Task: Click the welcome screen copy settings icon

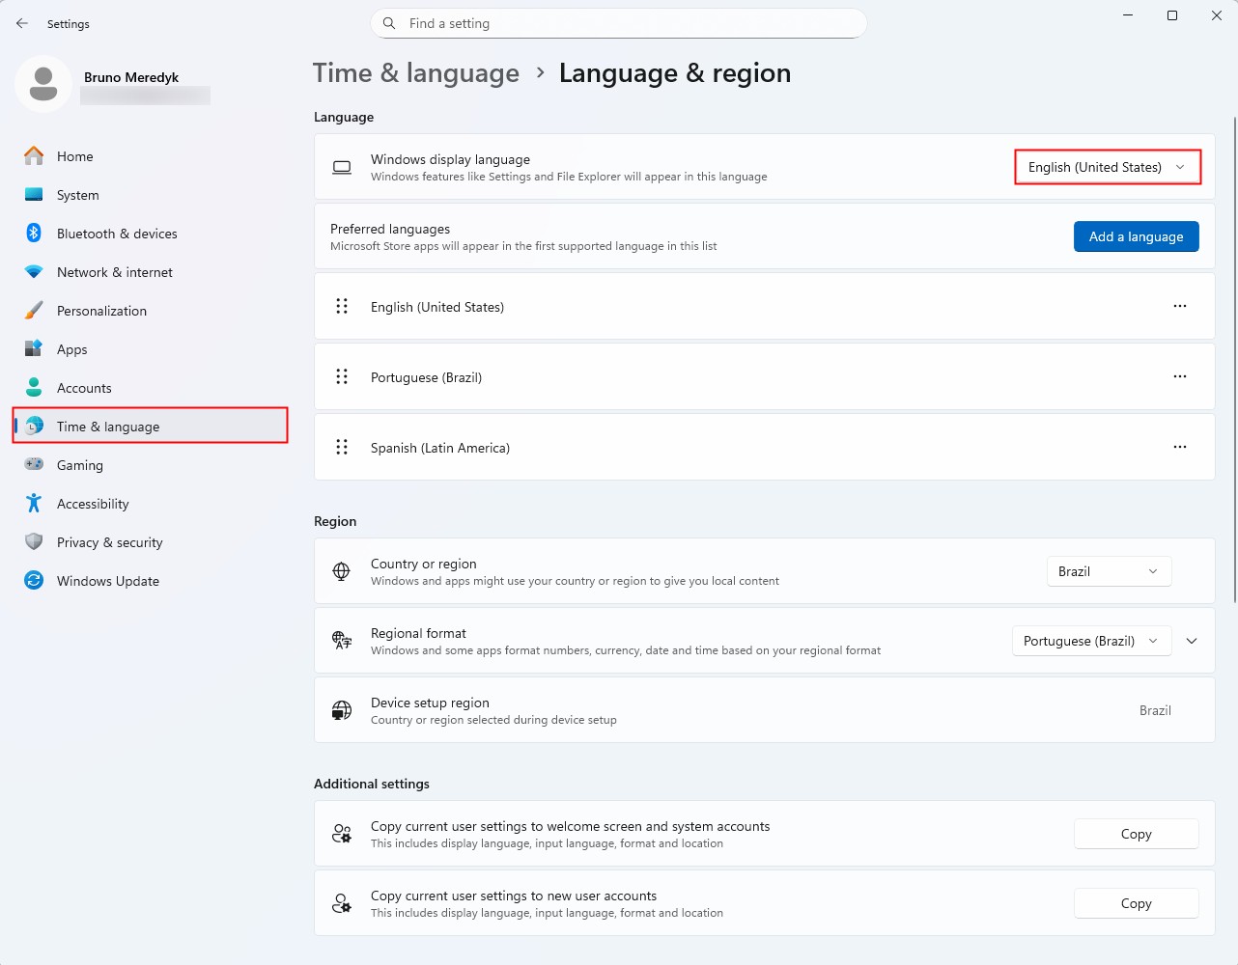Action: coord(342,834)
